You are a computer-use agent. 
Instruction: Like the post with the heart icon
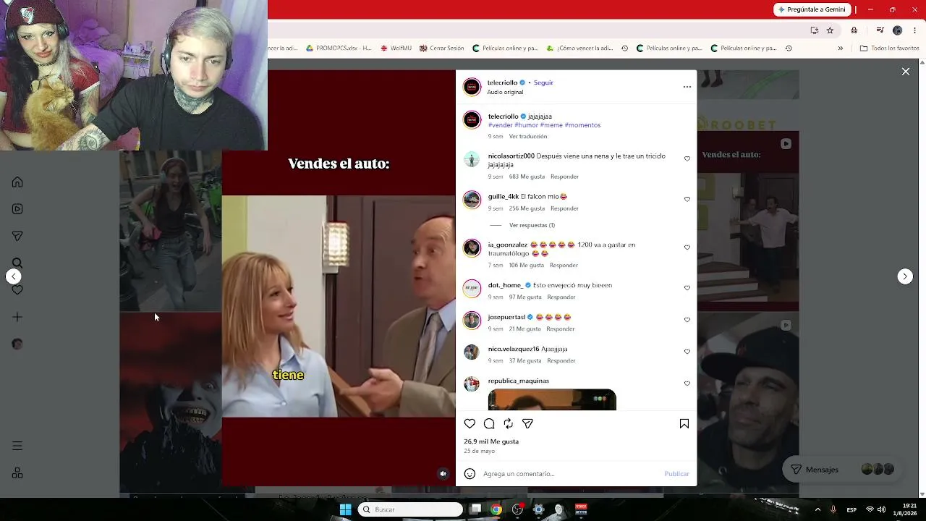click(x=470, y=424)
